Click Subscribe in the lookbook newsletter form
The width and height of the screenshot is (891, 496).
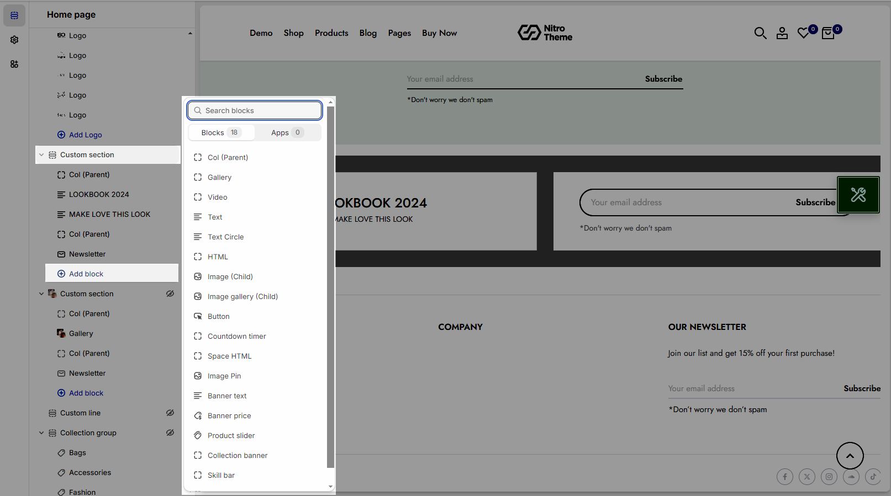[x=815, y=202]
